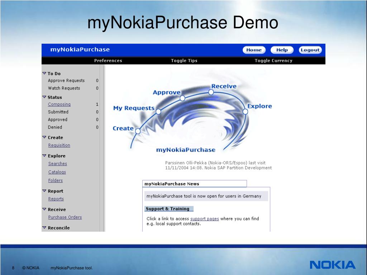367x275 pixels.
Task: Click the My Requests node circle
Action: tap(158, 112)
